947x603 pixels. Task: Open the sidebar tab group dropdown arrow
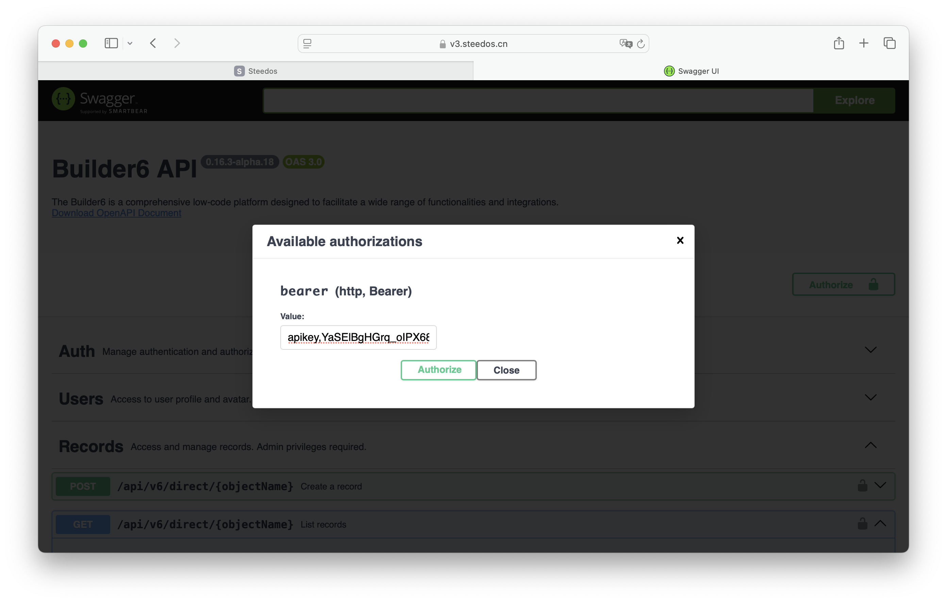coord(130,44)
